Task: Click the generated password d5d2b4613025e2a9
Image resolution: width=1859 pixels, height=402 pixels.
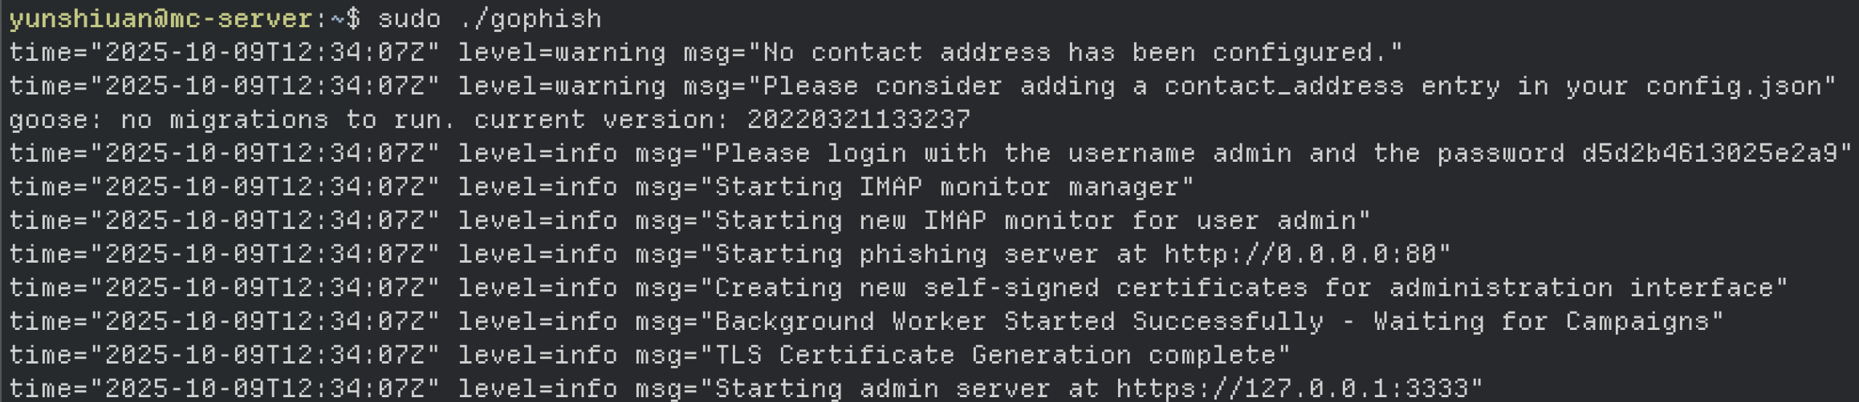Action: 1710,153
